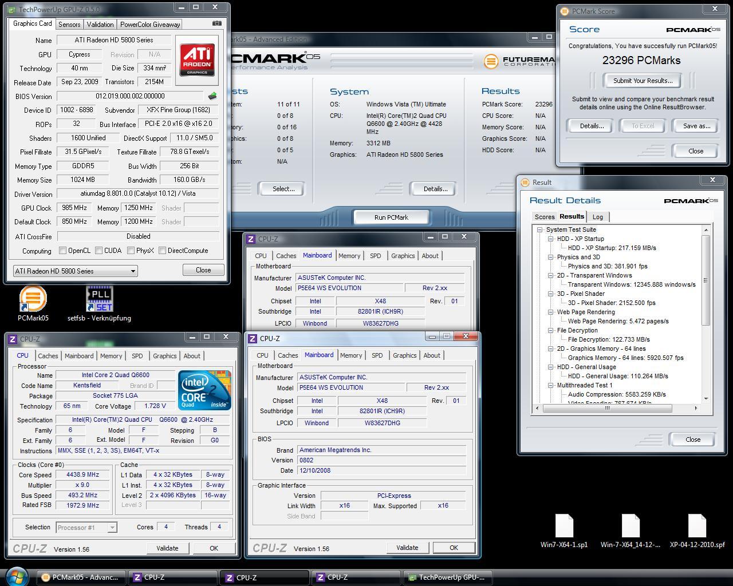Click the Save as button
The width and height of the screenshot is (733, 586).
696,126
